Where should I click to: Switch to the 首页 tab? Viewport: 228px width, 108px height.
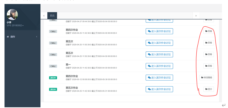52,16
